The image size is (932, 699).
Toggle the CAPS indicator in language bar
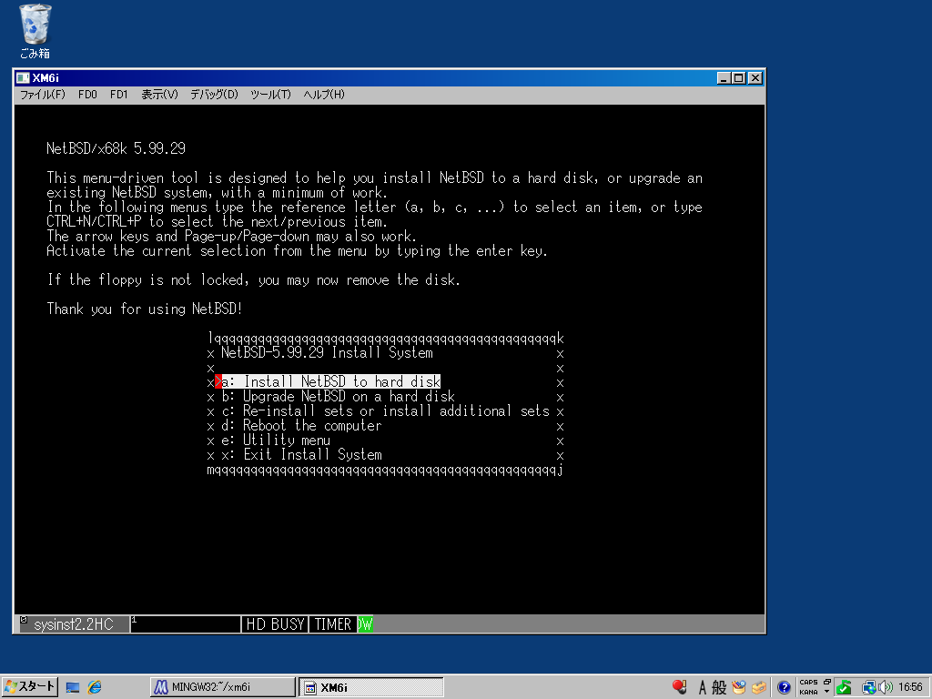tap(808, 683)
